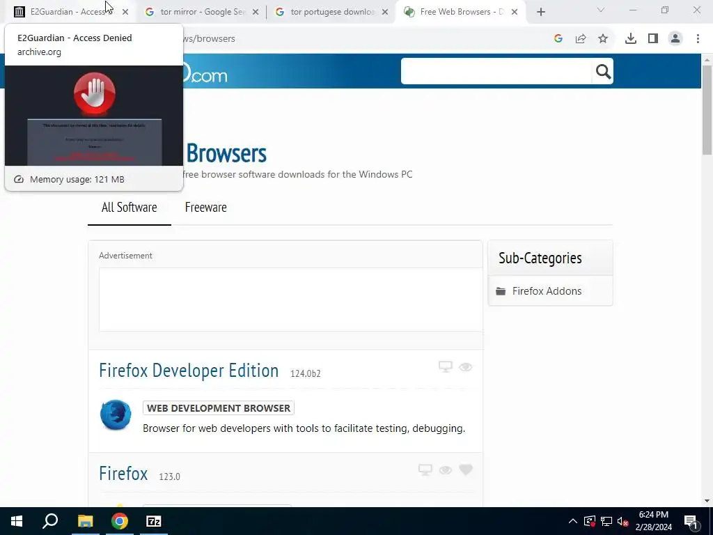Open the tab search chevron

tap(601, 10)
